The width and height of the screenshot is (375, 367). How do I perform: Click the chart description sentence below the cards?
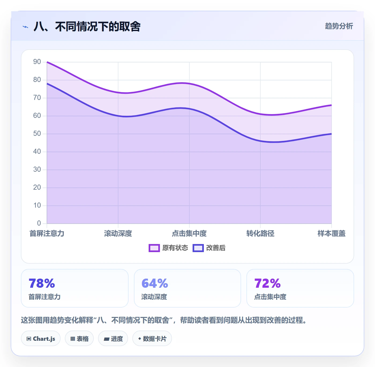point(164,320)
